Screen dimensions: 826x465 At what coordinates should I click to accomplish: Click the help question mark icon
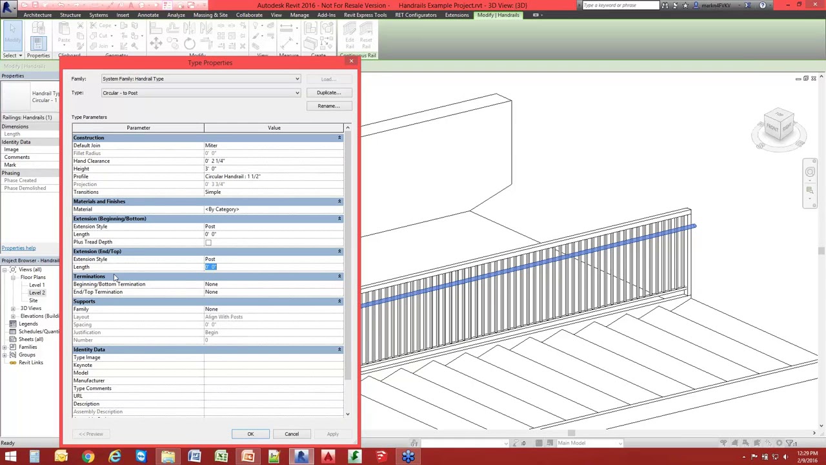762,5
